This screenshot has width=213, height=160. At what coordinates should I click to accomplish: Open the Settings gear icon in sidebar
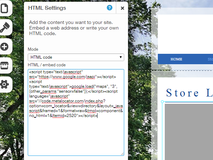click(x=5, y=84)
